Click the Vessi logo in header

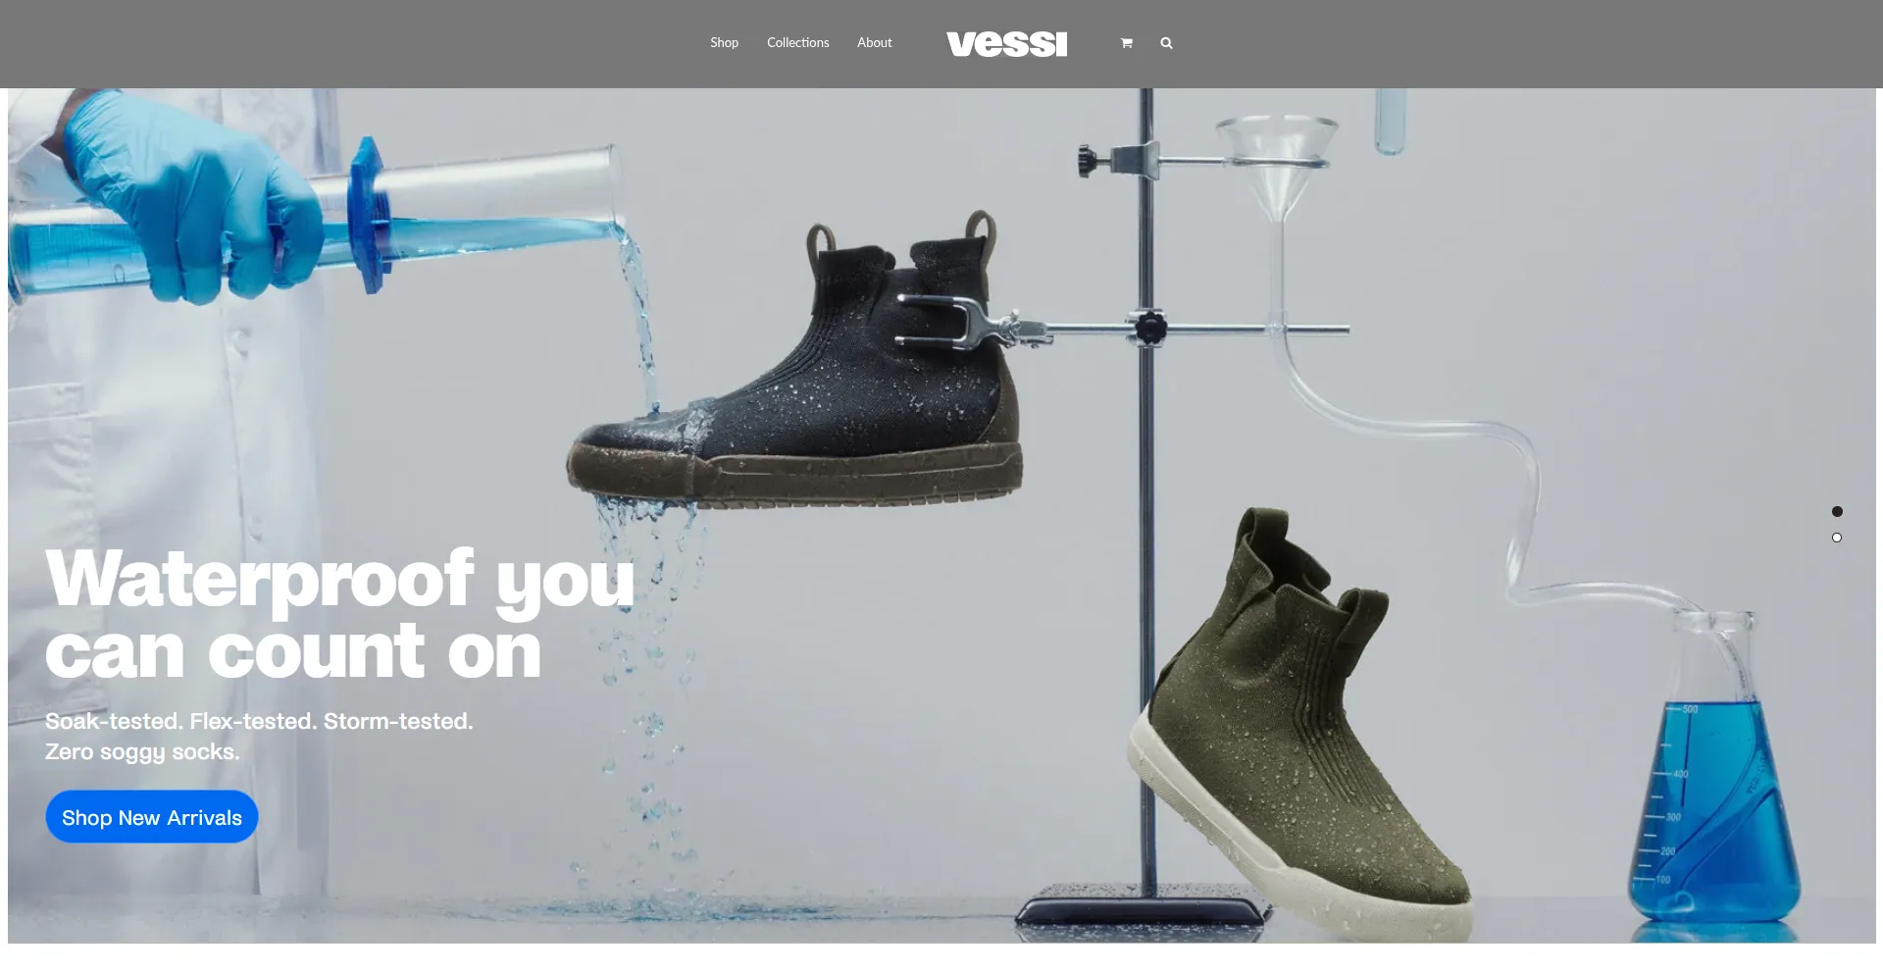click(1006, 44)
